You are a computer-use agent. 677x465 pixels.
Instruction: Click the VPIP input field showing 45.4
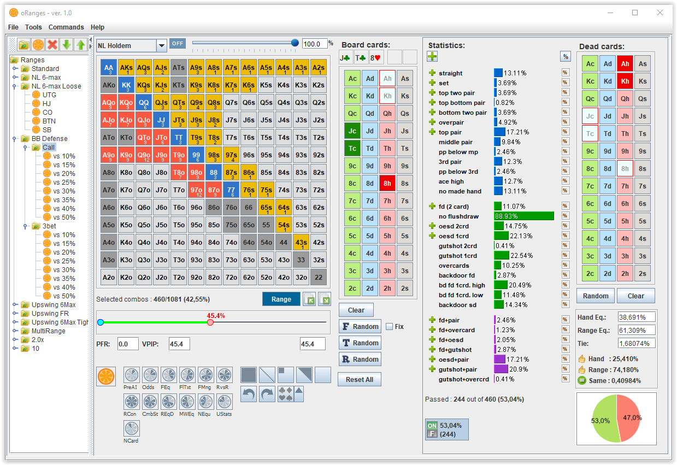[x=179, y=344]
